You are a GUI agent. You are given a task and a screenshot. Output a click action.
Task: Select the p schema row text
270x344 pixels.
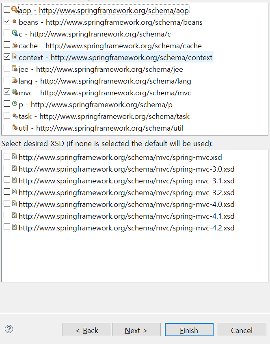95,105
